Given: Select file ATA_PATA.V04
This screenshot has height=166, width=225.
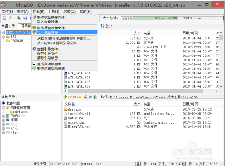Looking at the screenshot, I should (79, 73).
